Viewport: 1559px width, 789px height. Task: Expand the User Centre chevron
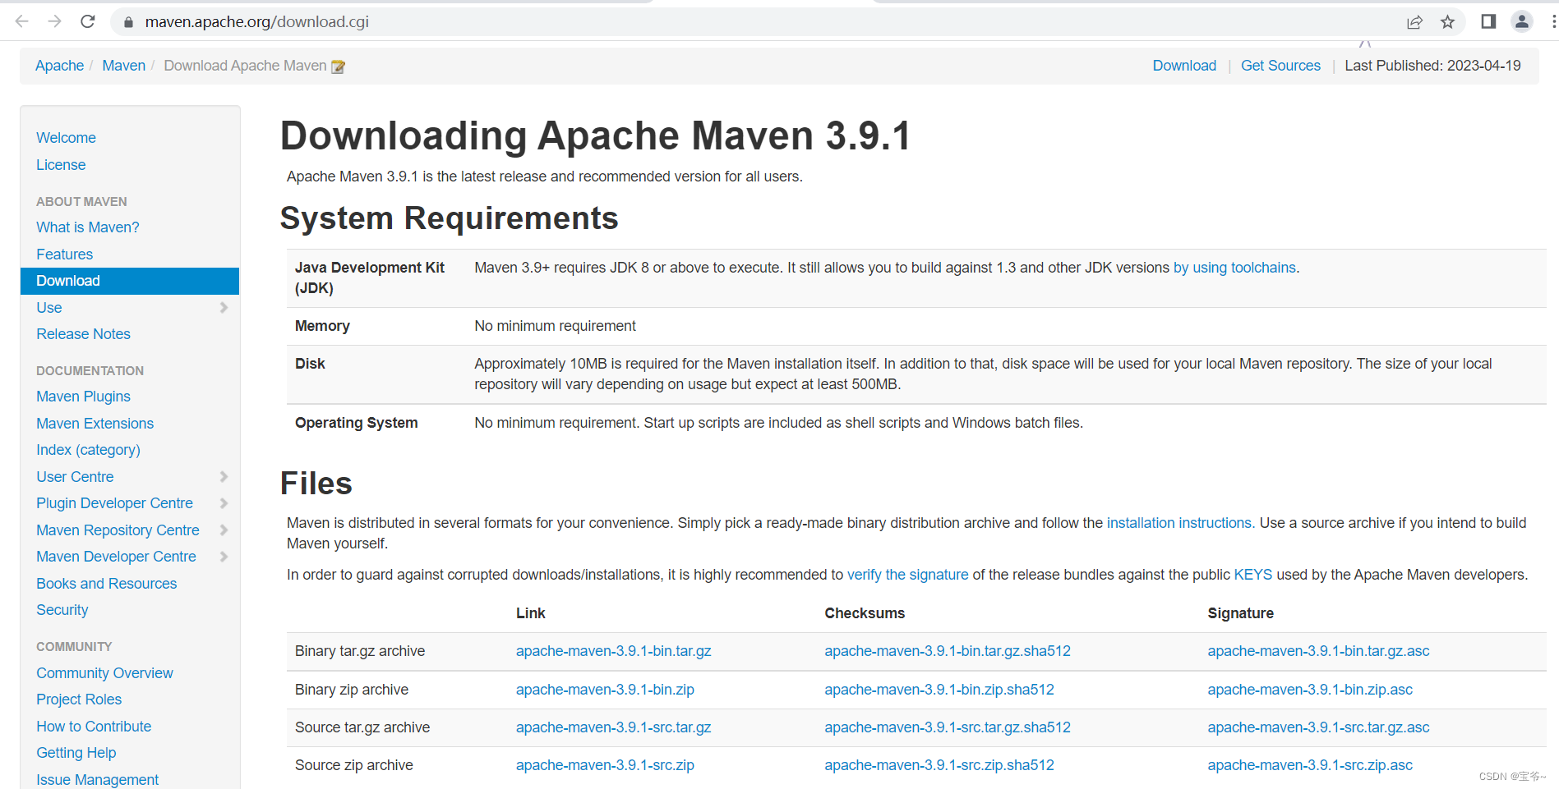[224, 476]
